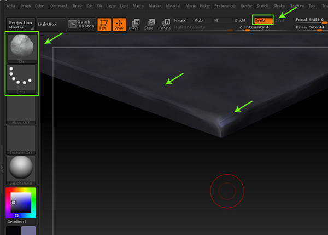Click the Alpha Off slot
This screenshot has height=235, width=328.
(x=21, y=110)
